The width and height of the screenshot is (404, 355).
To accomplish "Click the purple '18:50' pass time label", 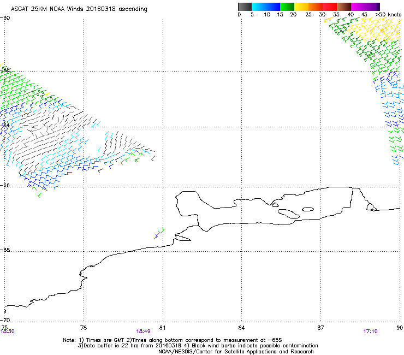I will pyautogui.click(x=8, y=332).
